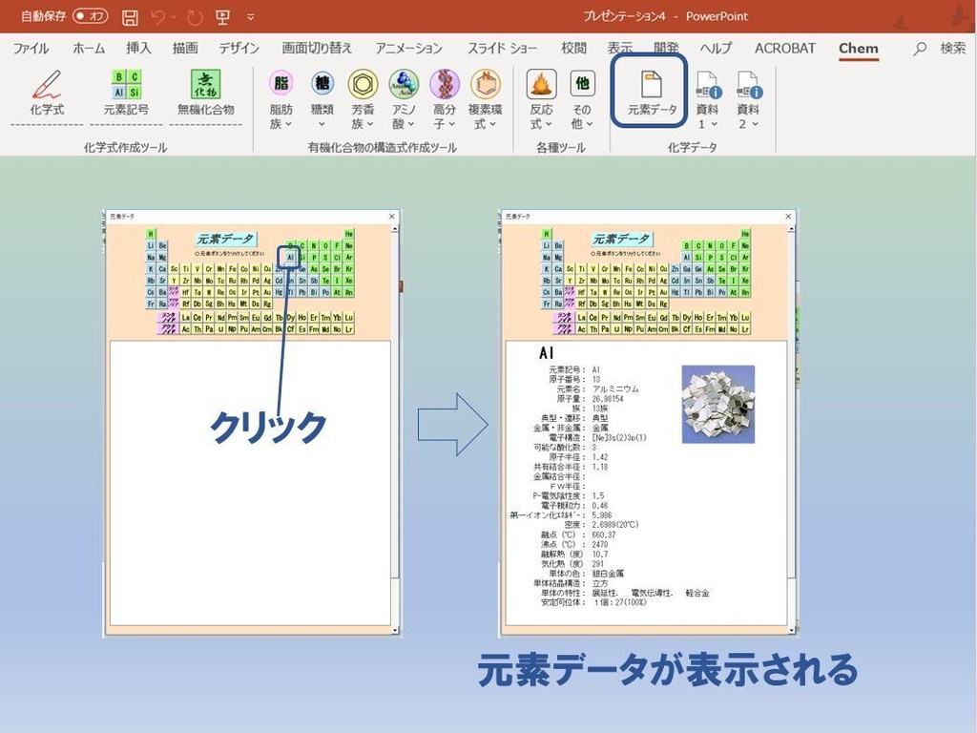This screenshot has width=977, height=733.
Task: Switch to the 画面切り替え transitions tab
Action: tap(317, 48)
